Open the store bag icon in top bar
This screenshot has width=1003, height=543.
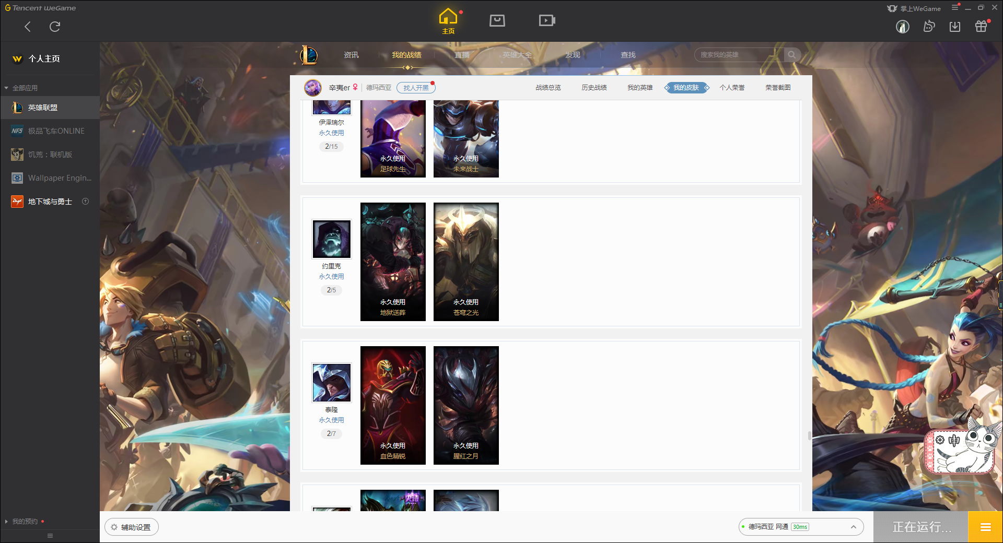pos(497,20)
